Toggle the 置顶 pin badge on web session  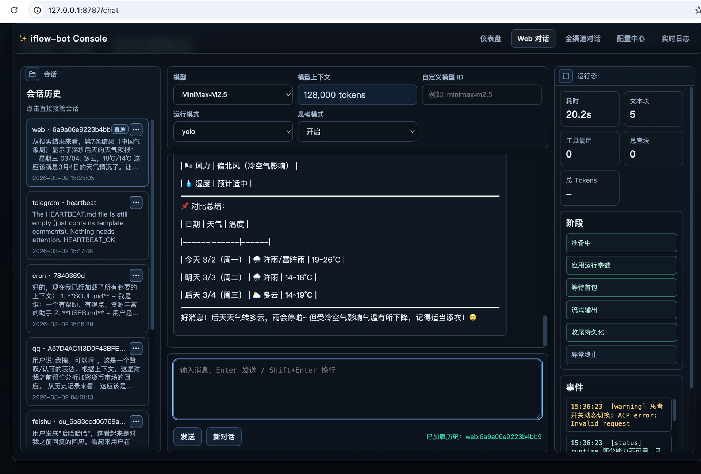click(120, 129)
